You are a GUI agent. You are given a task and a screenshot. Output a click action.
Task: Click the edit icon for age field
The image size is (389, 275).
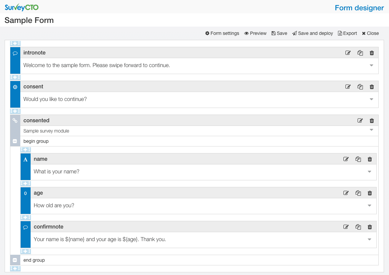pos(346,193)
